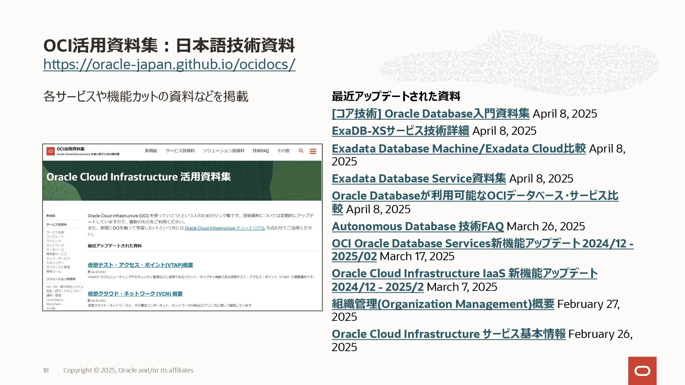Click slide page number 18
Viewport: 685px width, 385px height.
click(46, 370)
